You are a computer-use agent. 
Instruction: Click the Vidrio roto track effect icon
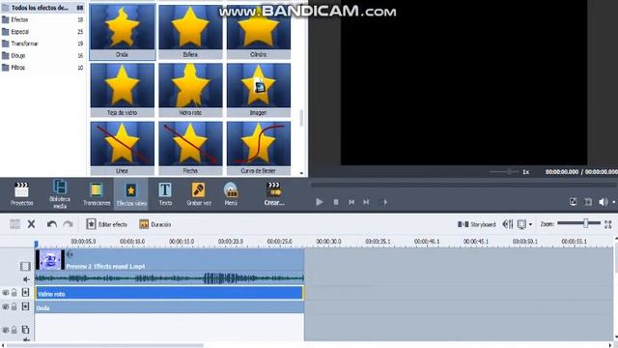pyautogui.click(x=26, y=292)
